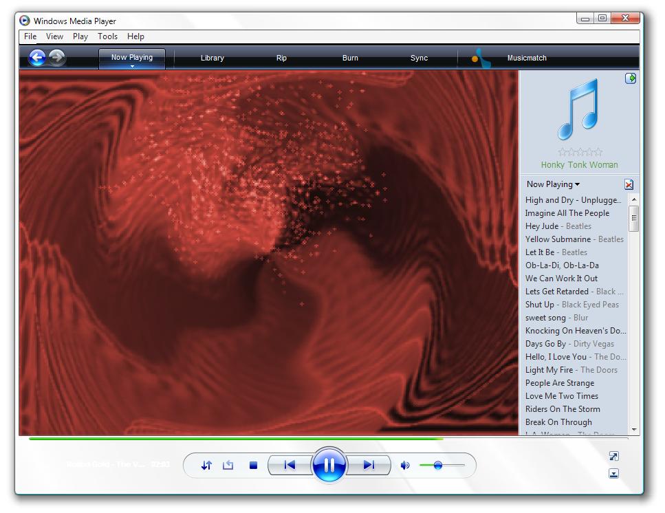
Task: Open the Help menu
Action: tap(135, 36)
